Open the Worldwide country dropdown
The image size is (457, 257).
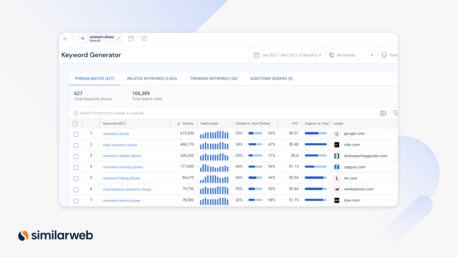pyautogui.click(x=351, y=55)
